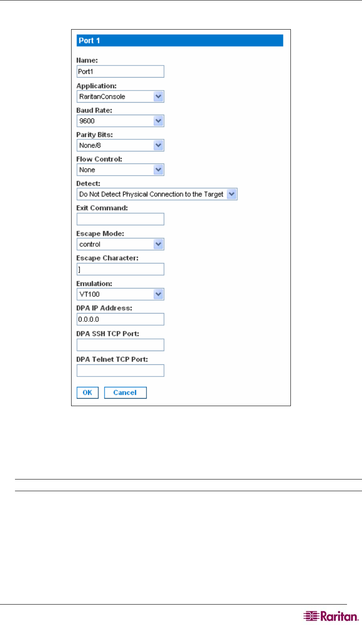Click the DPA Telnet TCP Port field
The image size is (362, 625).
pyautogui.click(x=120, y=370)
